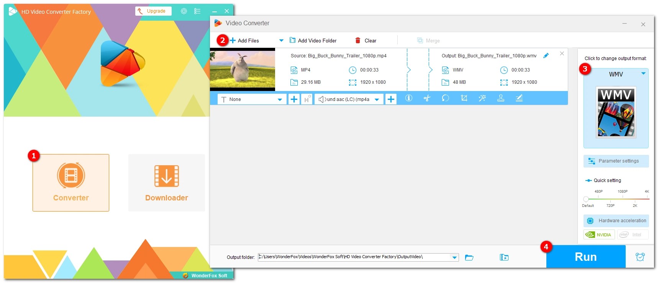Expand the Add Files dropdown arrow
Screen dimensions: 659x283
[281, 41]
